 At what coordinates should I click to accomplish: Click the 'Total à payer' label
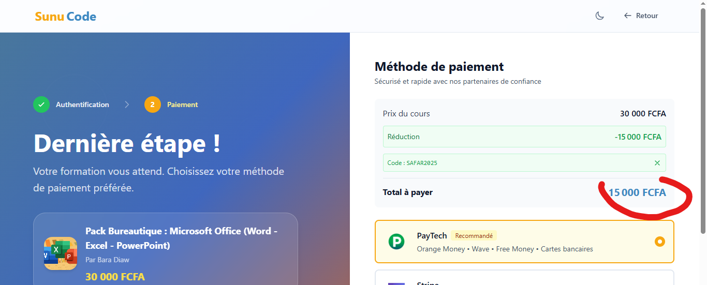click(x=407, y=192)
